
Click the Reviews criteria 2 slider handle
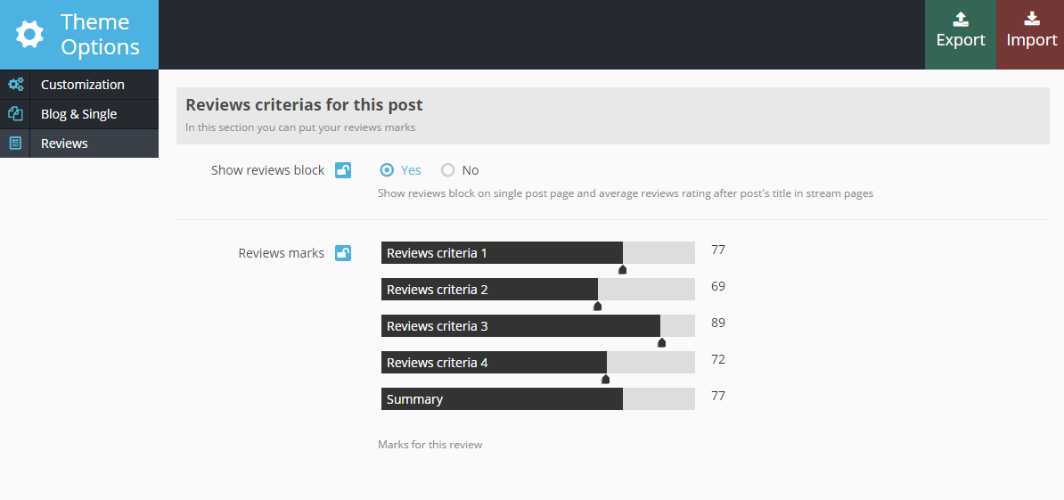point(598,306)
